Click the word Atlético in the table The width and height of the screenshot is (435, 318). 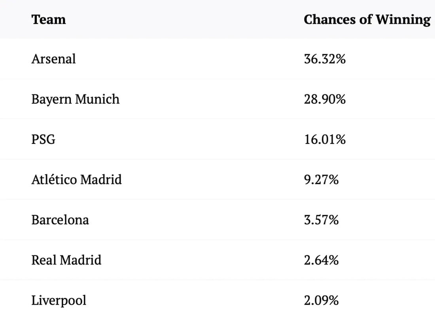coord(54,180)
